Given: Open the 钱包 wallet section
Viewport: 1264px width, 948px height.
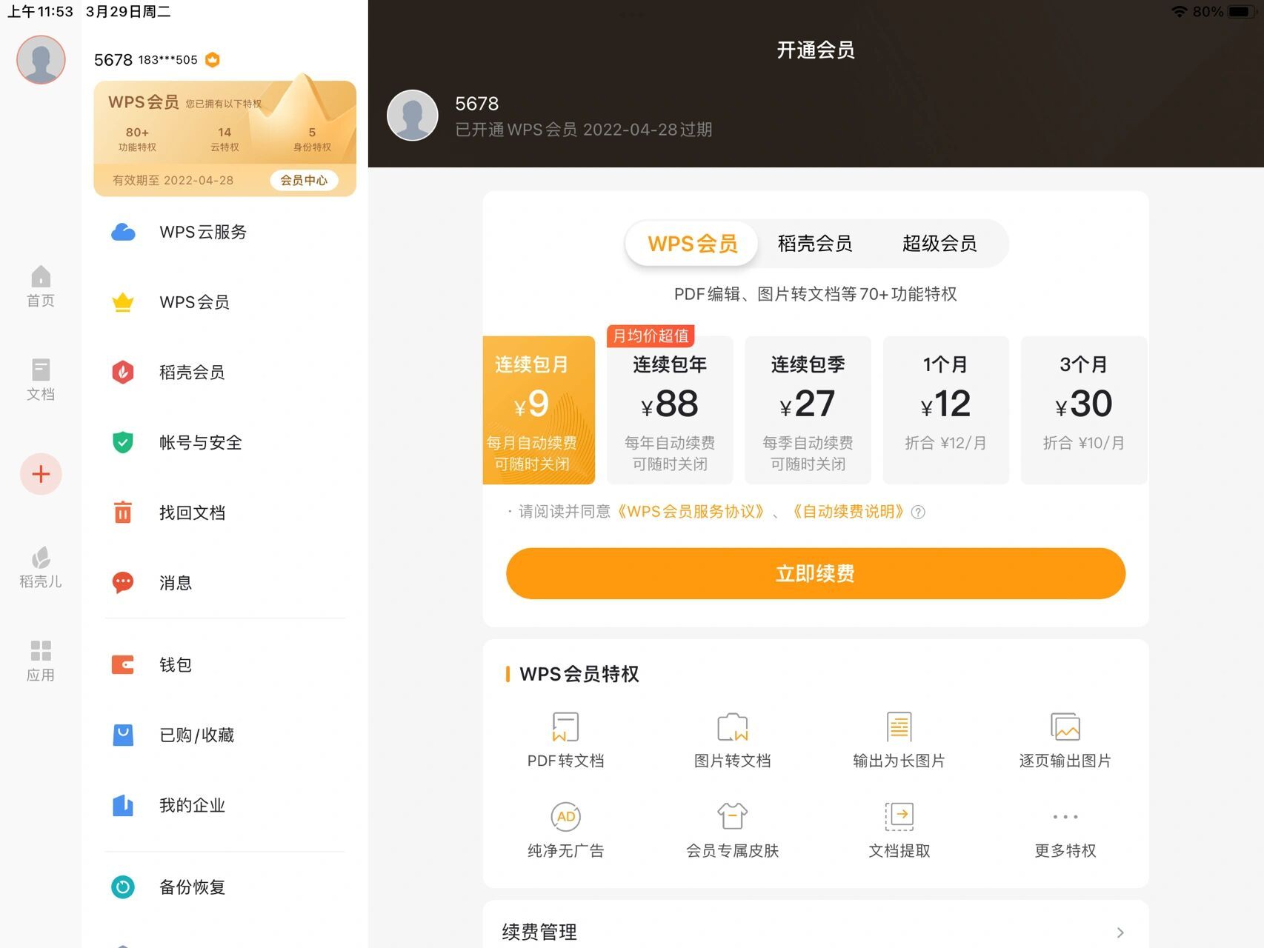Looking at the screenshot, I should [x=176, y=664].
